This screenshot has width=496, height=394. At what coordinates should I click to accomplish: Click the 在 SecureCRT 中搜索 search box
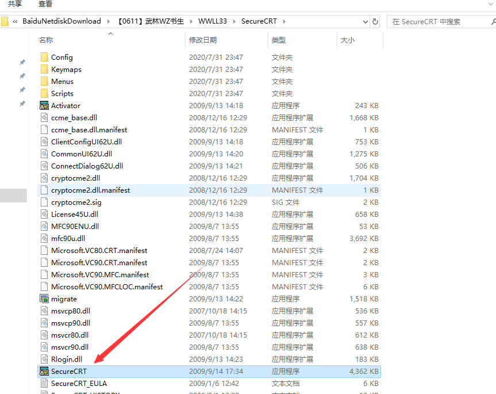click(x=440, y=22)
